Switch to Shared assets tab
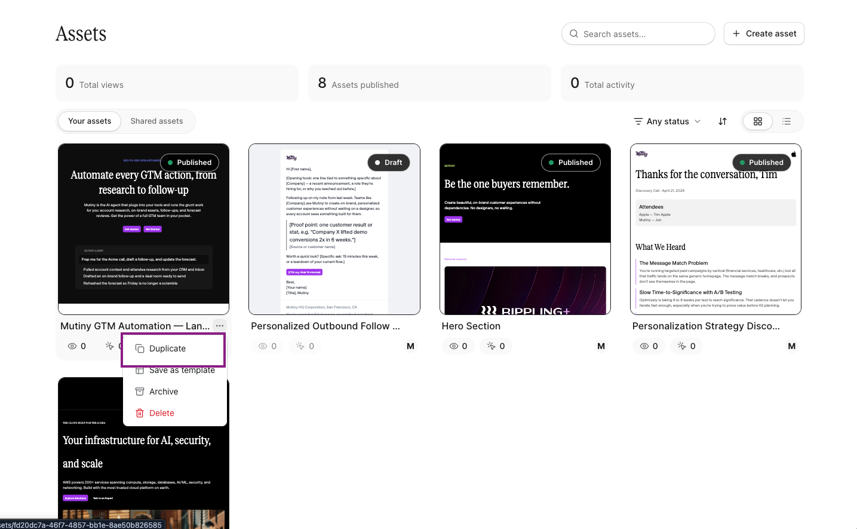The width and height of the screenshot is (857, 529). pyautogui.click(x=156, y=121)
